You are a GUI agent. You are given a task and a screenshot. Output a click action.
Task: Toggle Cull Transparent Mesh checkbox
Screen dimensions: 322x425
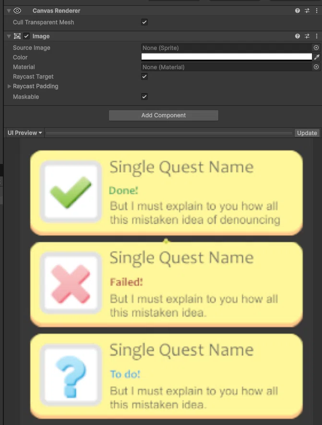click(144, 22)
